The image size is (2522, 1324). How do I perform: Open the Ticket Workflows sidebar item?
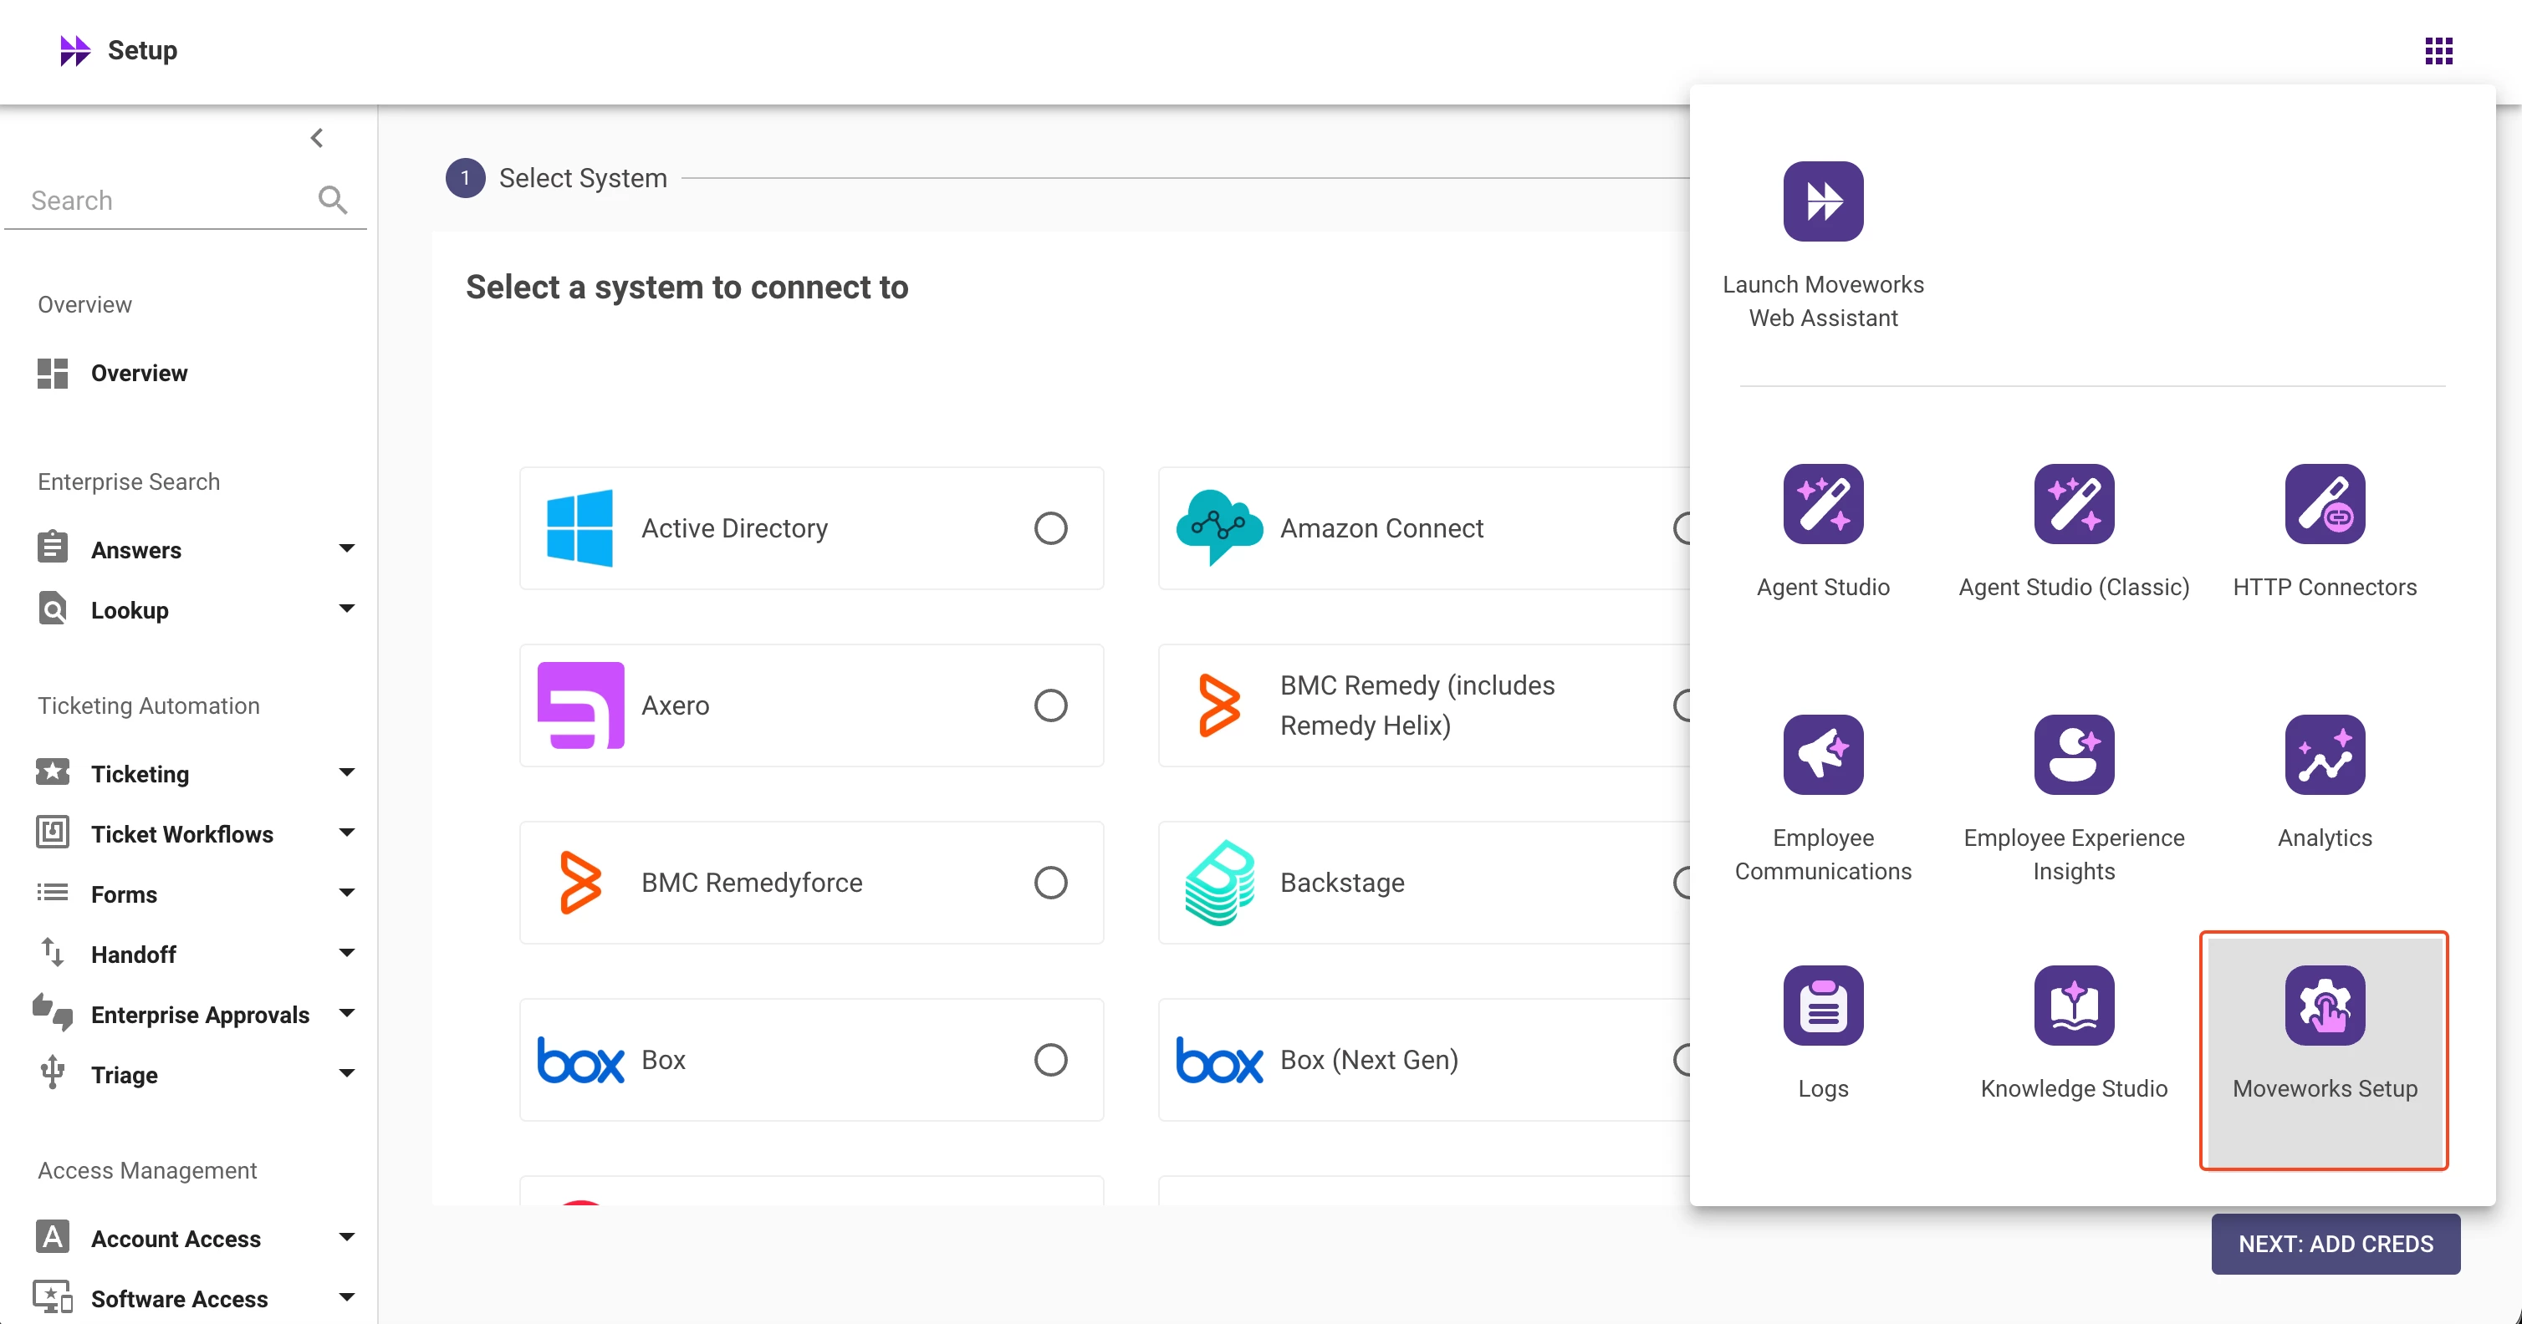click(x=181, y=833)
